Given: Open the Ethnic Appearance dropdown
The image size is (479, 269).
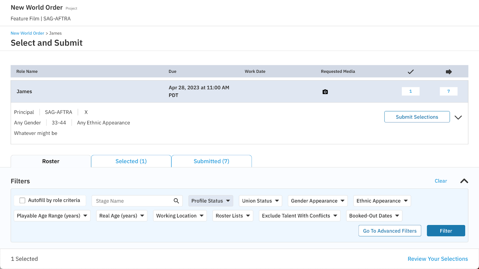Looking at the screenshot, I should coord(382,201).
